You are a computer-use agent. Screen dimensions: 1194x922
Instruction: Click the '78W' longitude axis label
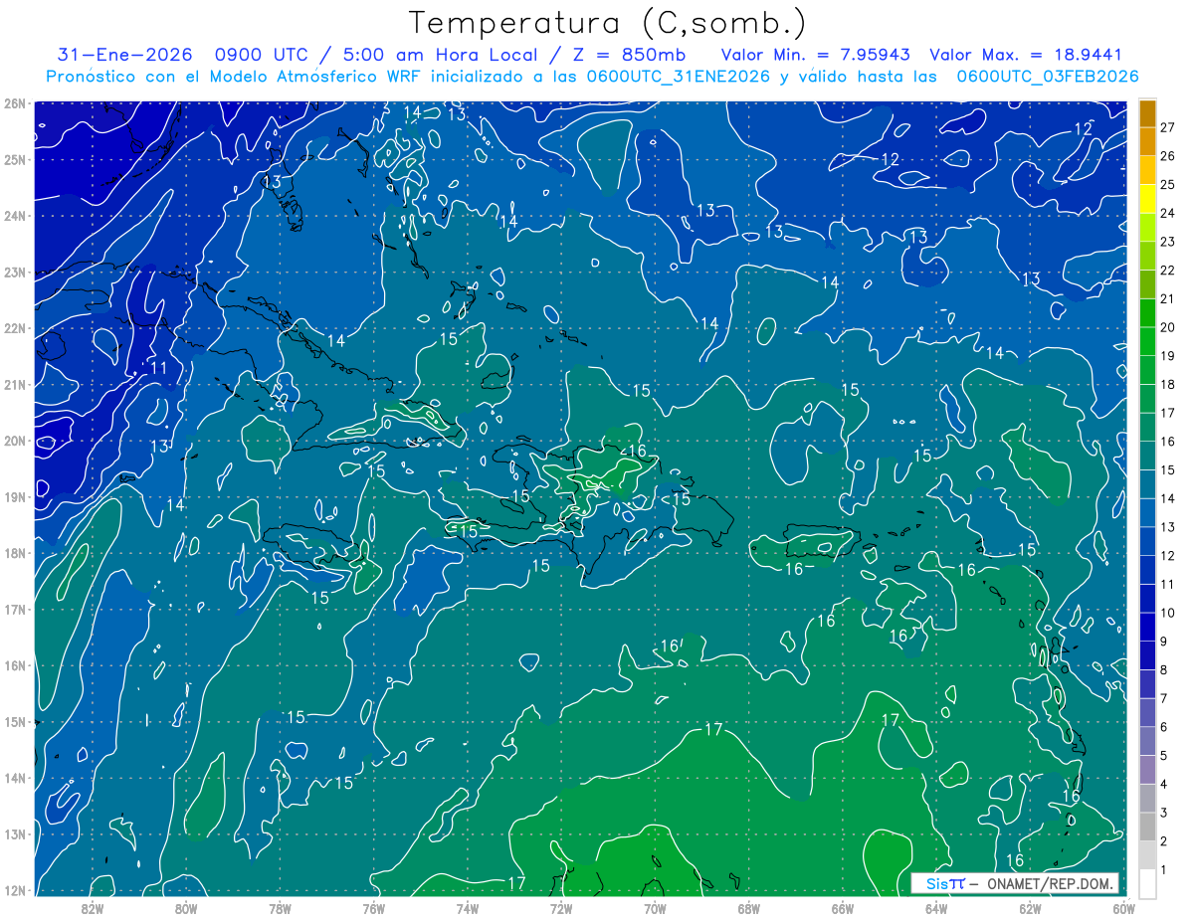tap(280, 908)
